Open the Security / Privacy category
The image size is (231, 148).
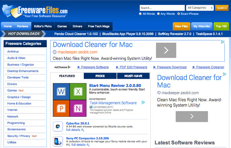point(19,136)
